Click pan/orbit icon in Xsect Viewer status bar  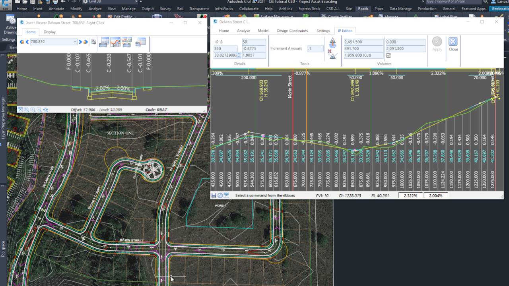pyautogui.click(x=46, y=110)
